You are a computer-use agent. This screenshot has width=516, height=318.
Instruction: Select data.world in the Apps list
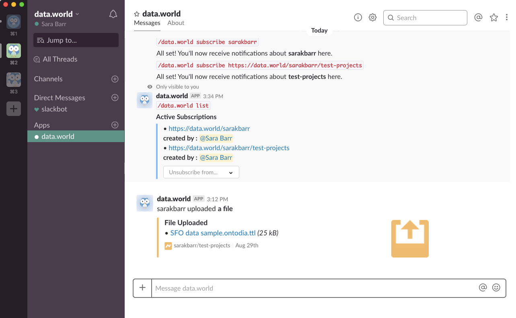76,136
